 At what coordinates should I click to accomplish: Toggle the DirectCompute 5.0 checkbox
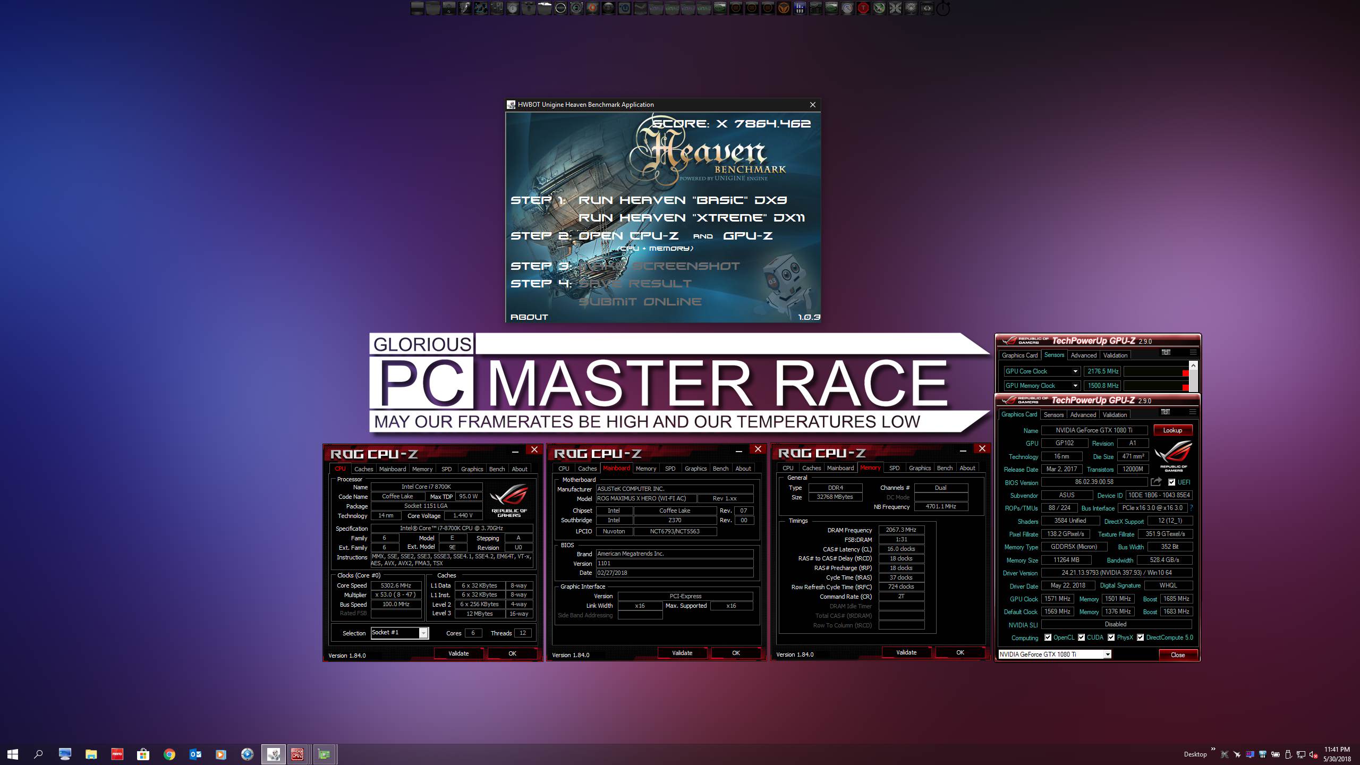pos(1140,637)
